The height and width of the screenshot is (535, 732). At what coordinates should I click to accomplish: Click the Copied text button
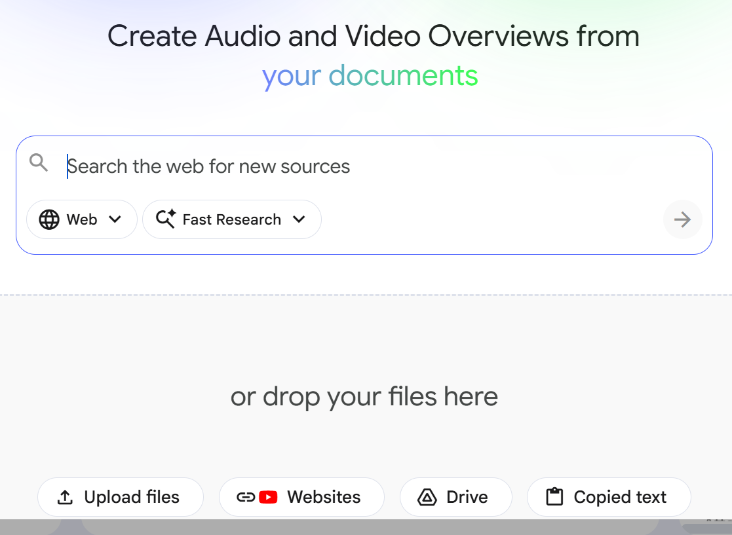pos(608,497)
